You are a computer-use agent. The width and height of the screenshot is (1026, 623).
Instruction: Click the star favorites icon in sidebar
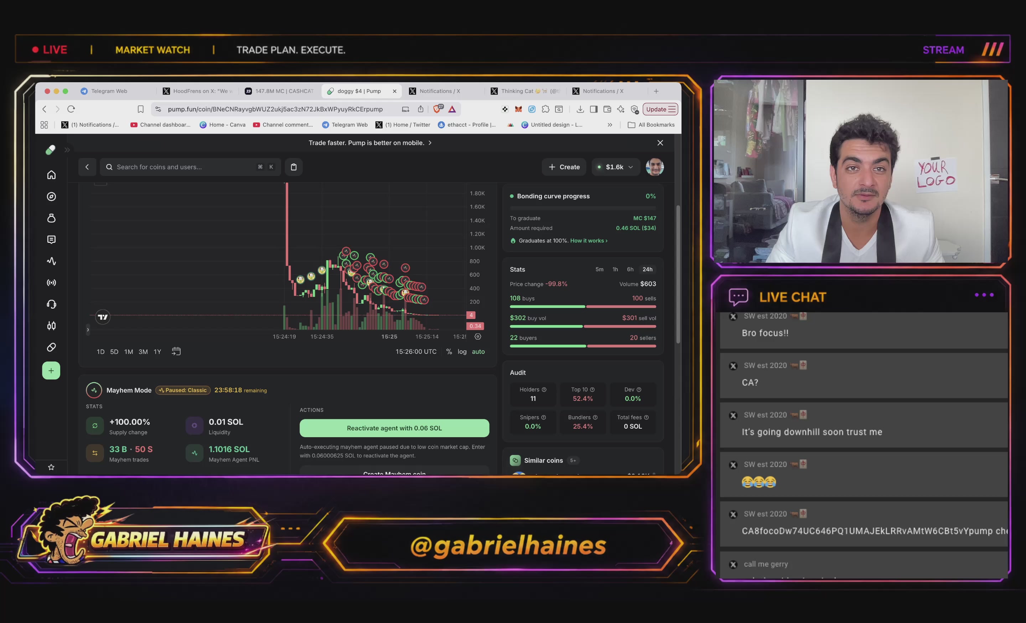[51, 467]
